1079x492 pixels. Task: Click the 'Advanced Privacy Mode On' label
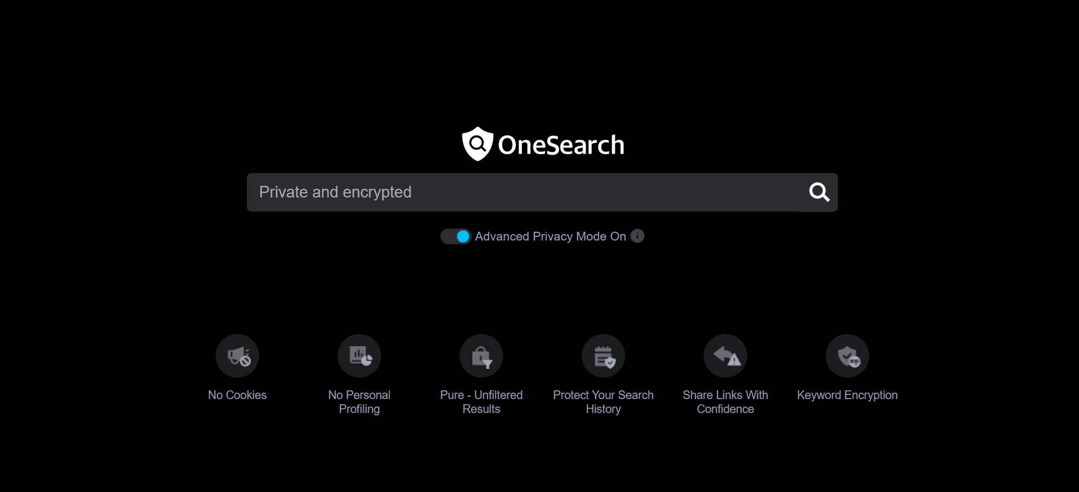point(550,236)
